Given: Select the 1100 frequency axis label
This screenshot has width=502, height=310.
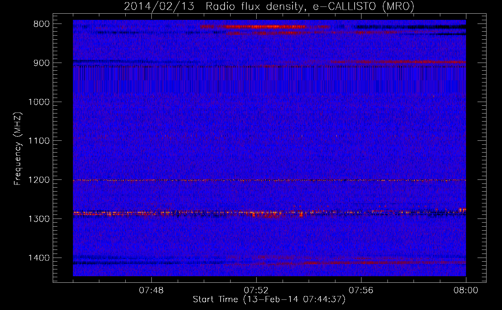Looking at the screenshot, I should 39,141.
